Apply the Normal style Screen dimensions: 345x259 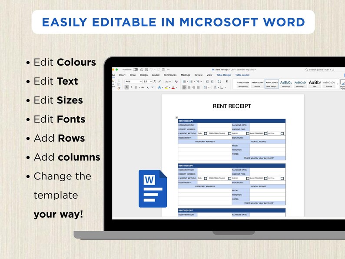(257, 84)
